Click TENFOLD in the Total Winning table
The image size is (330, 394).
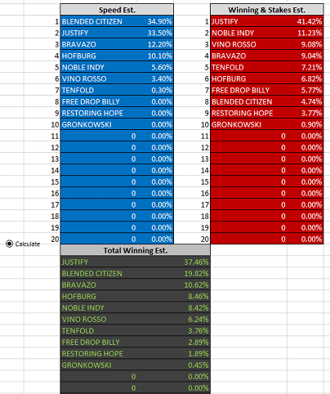(x=99, y=330)
